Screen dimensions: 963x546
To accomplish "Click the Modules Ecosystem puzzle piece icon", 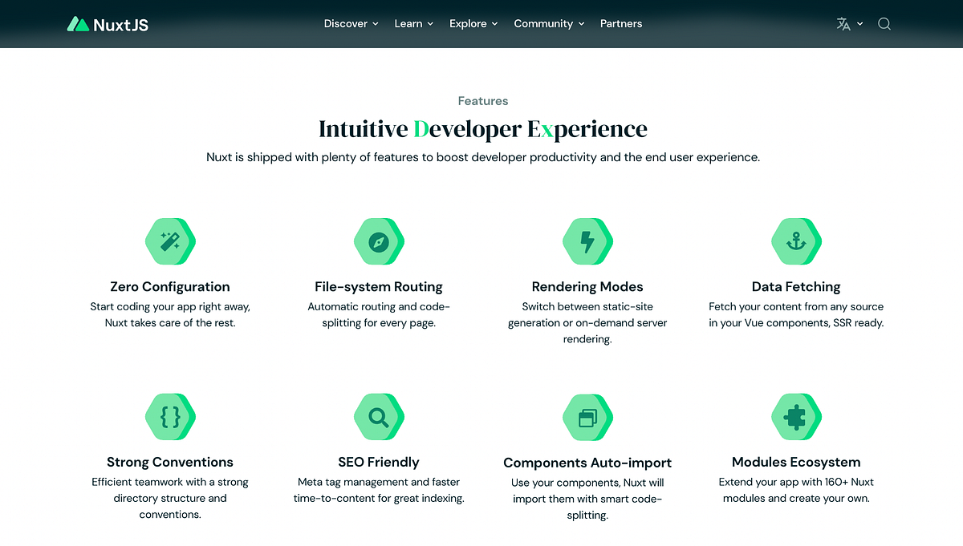I will coord(796,417).
